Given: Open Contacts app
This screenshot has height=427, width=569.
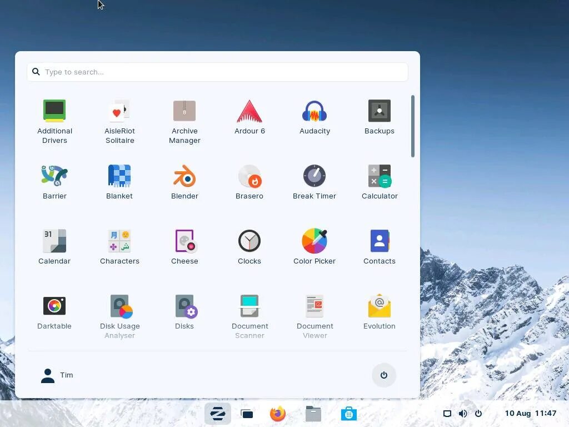Looking at the screenshot, I should coord(379,247).
